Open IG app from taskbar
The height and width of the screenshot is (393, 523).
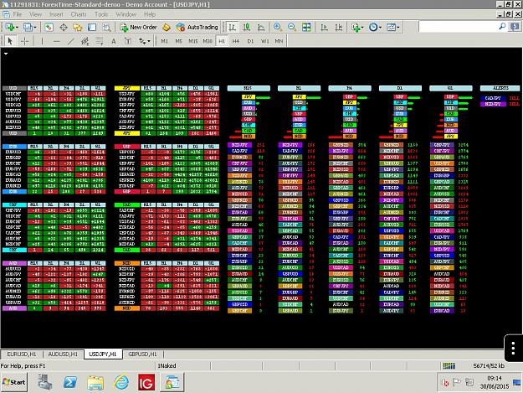(x=146, y=382)
